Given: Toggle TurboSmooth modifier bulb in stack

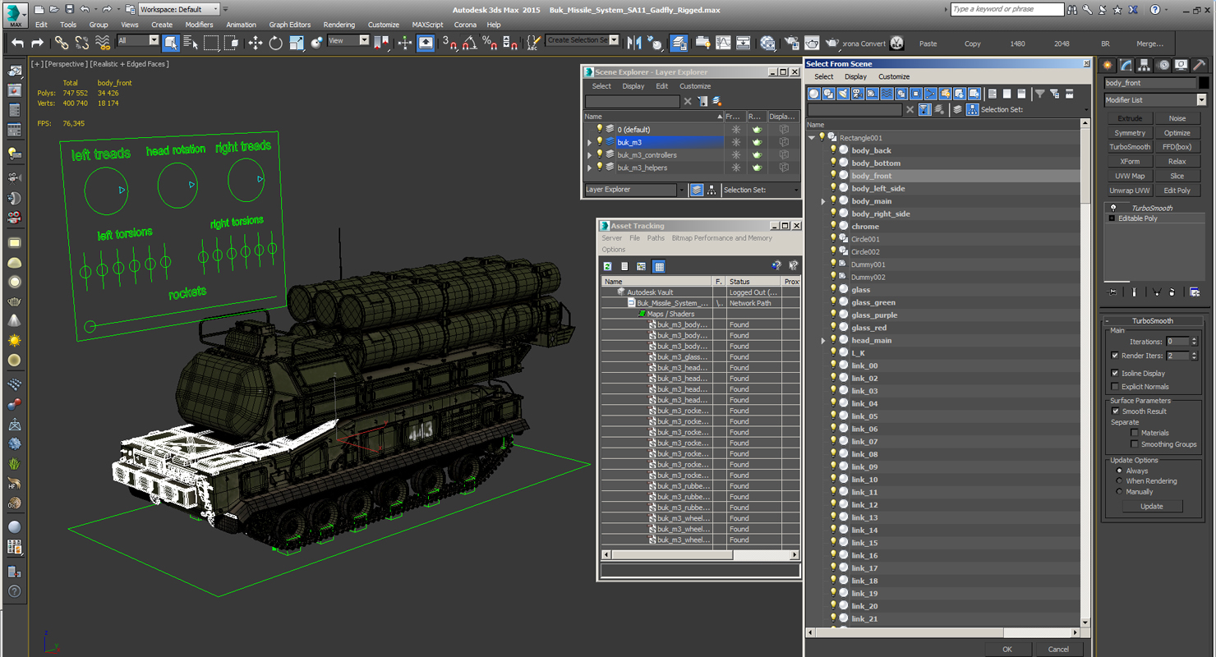Looking at the screenshot, I should 1113,208.
